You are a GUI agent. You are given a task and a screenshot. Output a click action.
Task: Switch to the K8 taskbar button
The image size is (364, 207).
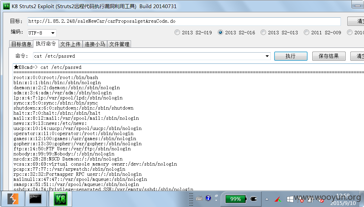click(x=61, y=199)
